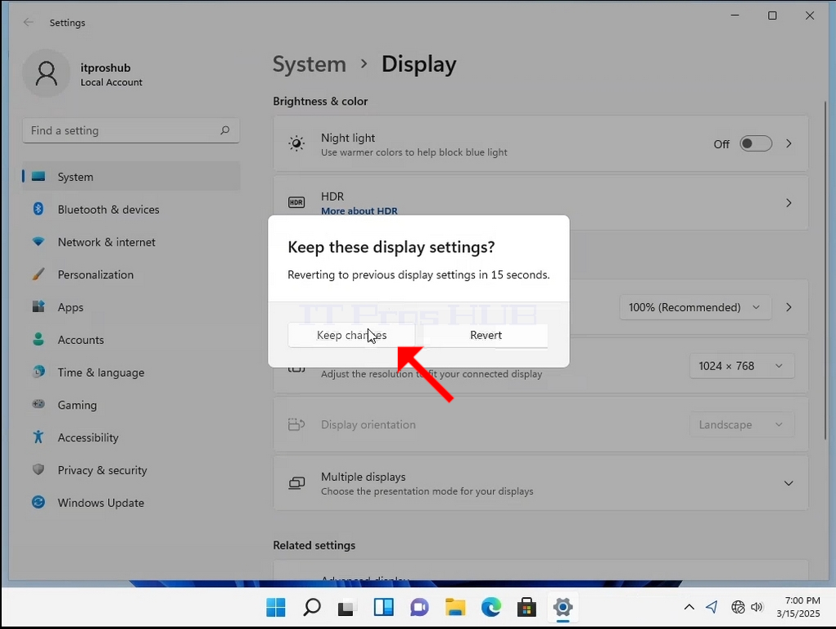
Task: Click the search magnifier in Find a setting
Action: (x=225, y=130)
